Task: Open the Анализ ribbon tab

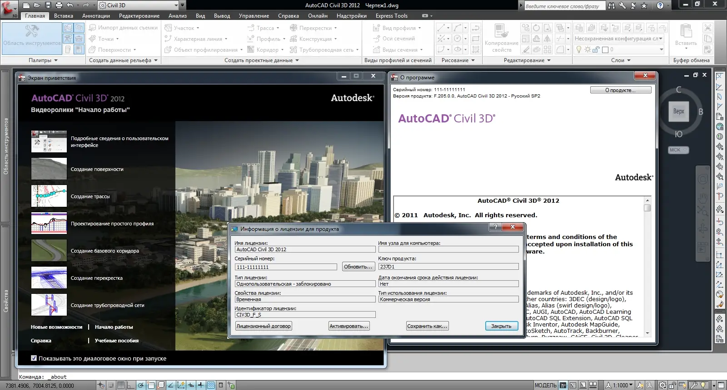Action: point(177,16)
